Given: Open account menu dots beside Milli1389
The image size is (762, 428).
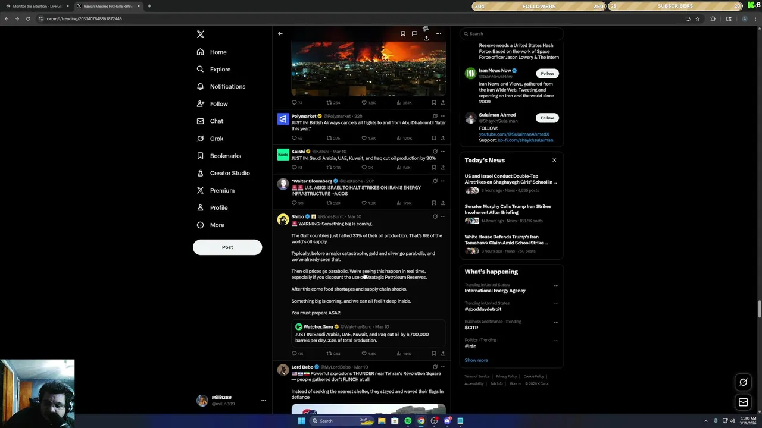Looking at the screenshot, I should 263,401.
